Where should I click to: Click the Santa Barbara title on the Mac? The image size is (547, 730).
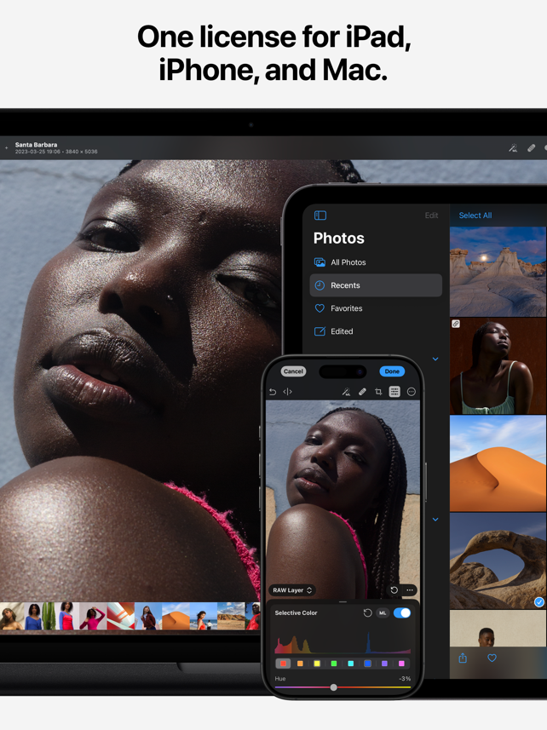[x=36, y=145]
